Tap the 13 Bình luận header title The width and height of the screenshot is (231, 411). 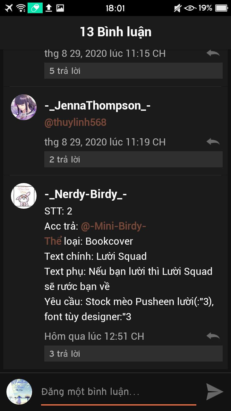click(x=116, y=32)
